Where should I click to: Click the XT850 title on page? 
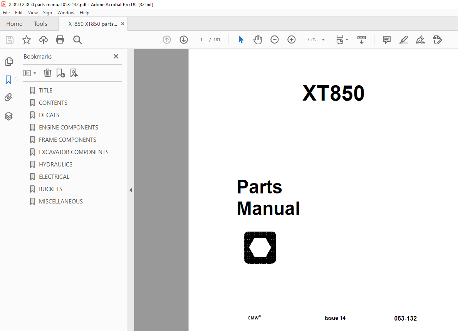(x=333, y=93)
